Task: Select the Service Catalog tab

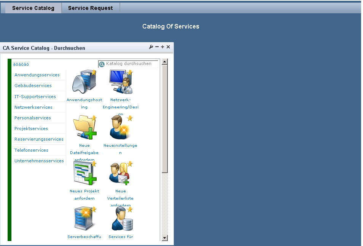Action: pyautogui.click(x=33, y=8)
